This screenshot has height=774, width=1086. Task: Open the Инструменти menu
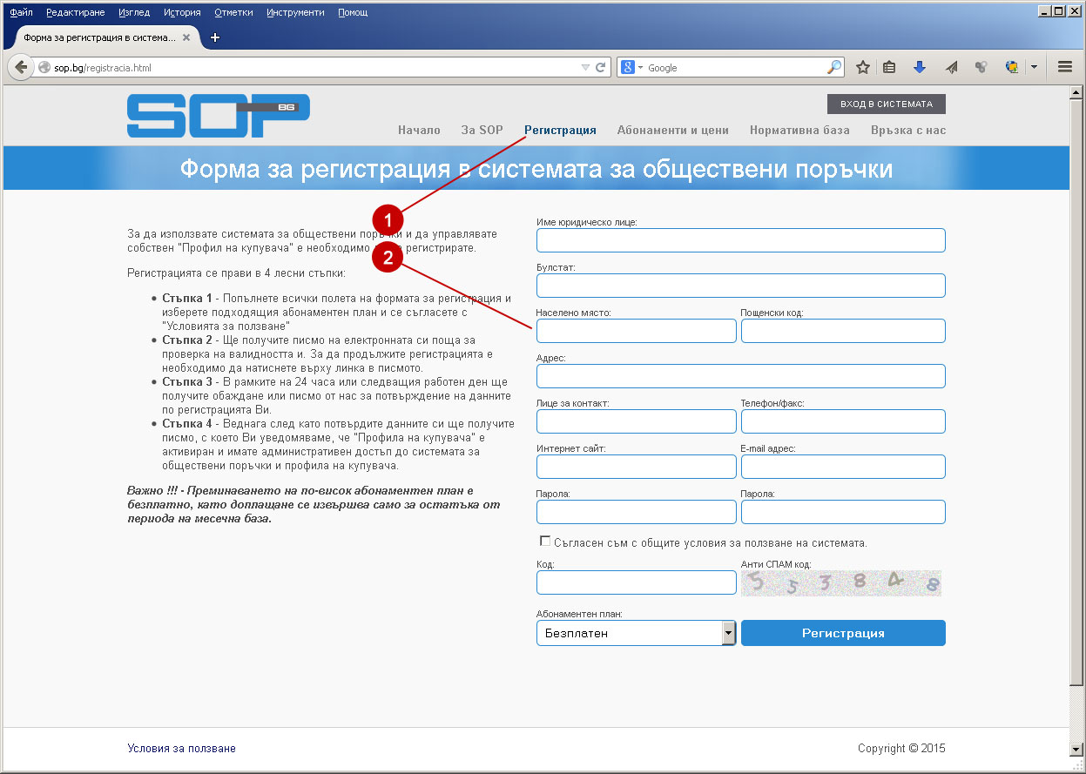click(295, 12)
